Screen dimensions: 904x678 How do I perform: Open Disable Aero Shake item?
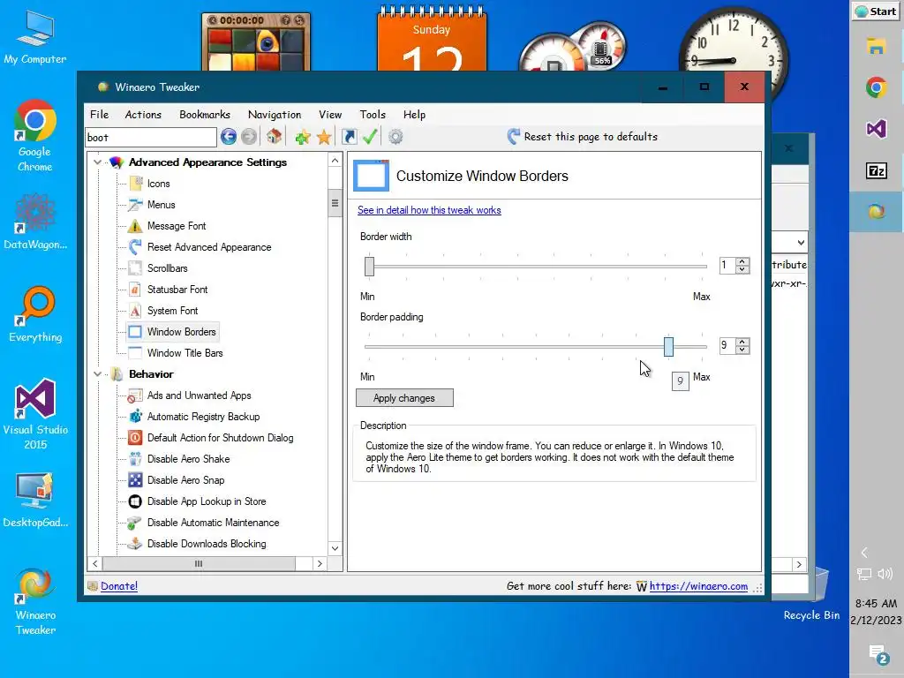click(x=189, y=459)
